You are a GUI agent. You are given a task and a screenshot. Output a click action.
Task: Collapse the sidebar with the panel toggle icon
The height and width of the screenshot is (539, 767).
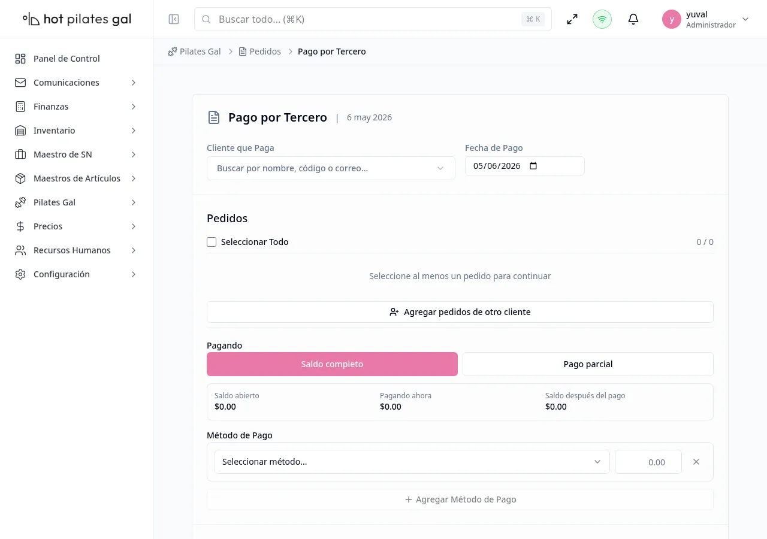pos(174,19)
